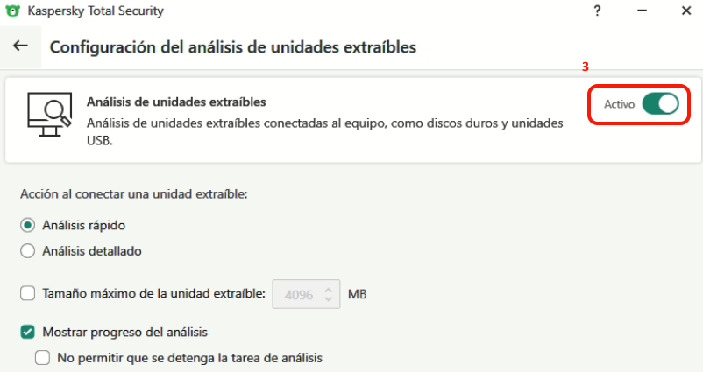Screen dimensions: 703x372
Task: Click the Kaspersky Total Security window title
Action: coord(96,12)
